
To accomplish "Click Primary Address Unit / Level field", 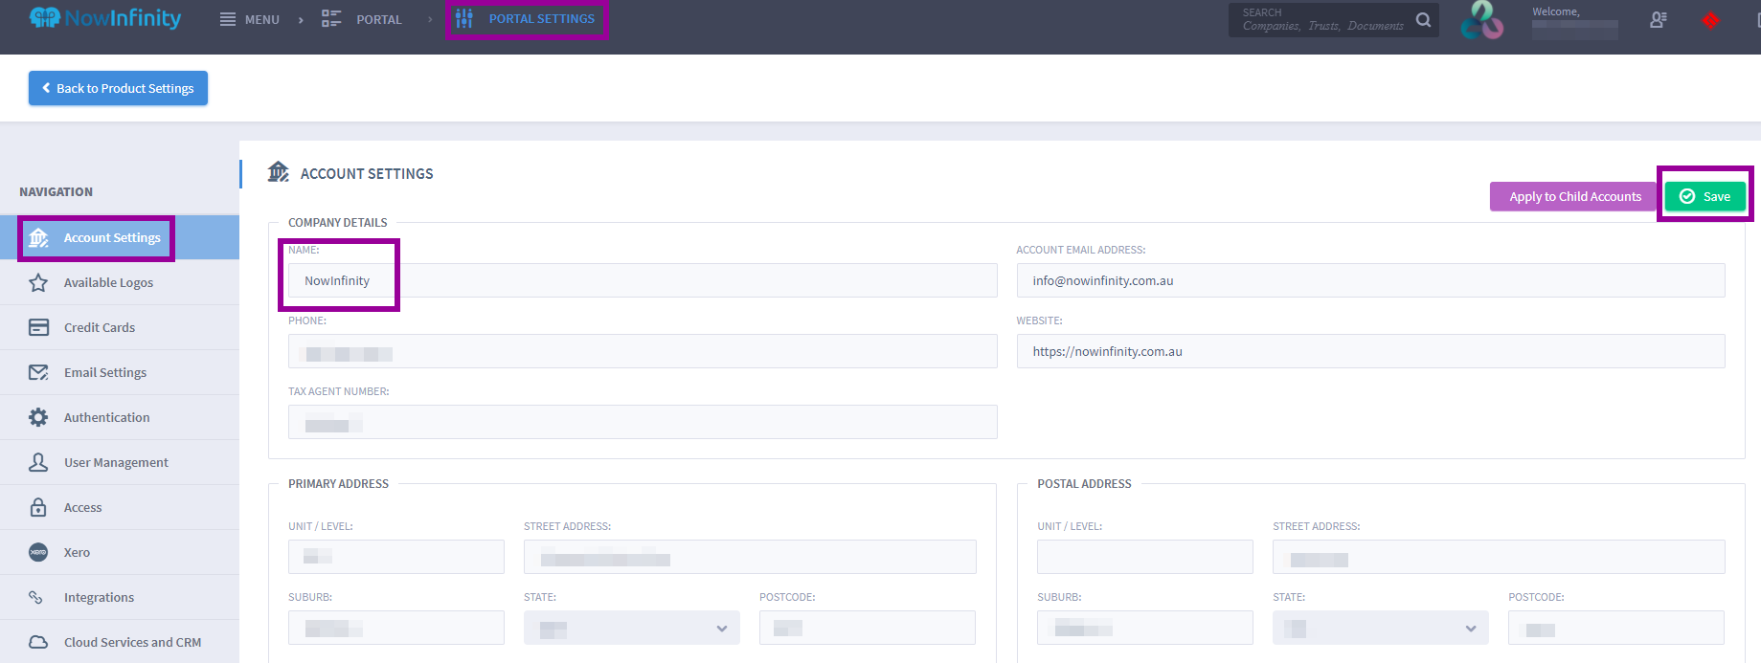I will click(396, 557).
